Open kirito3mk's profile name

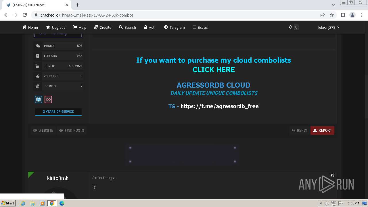tap(58, 178)
